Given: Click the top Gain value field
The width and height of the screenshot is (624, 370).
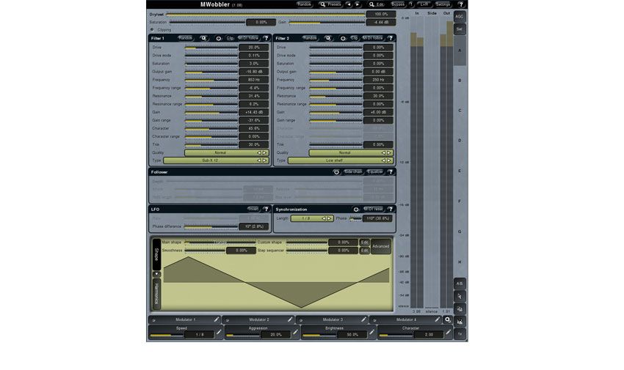Looking at the screenshot, I should click(381, 22).
